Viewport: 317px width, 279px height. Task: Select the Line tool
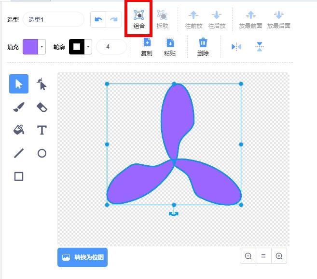pyautogui.click(x=19, y=153)
